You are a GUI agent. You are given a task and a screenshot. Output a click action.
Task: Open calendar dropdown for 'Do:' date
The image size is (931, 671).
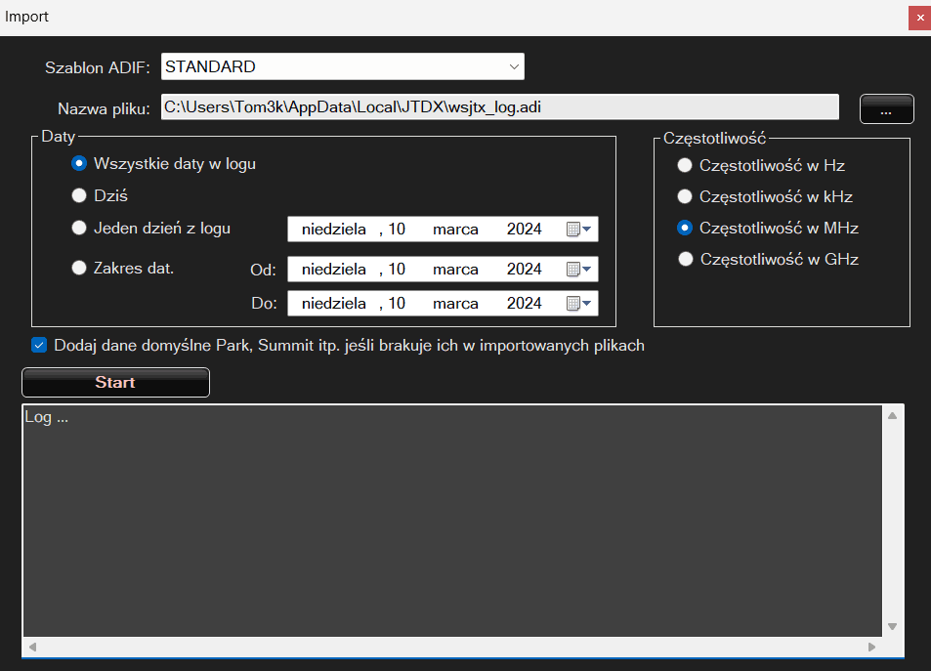click(579, 304)
